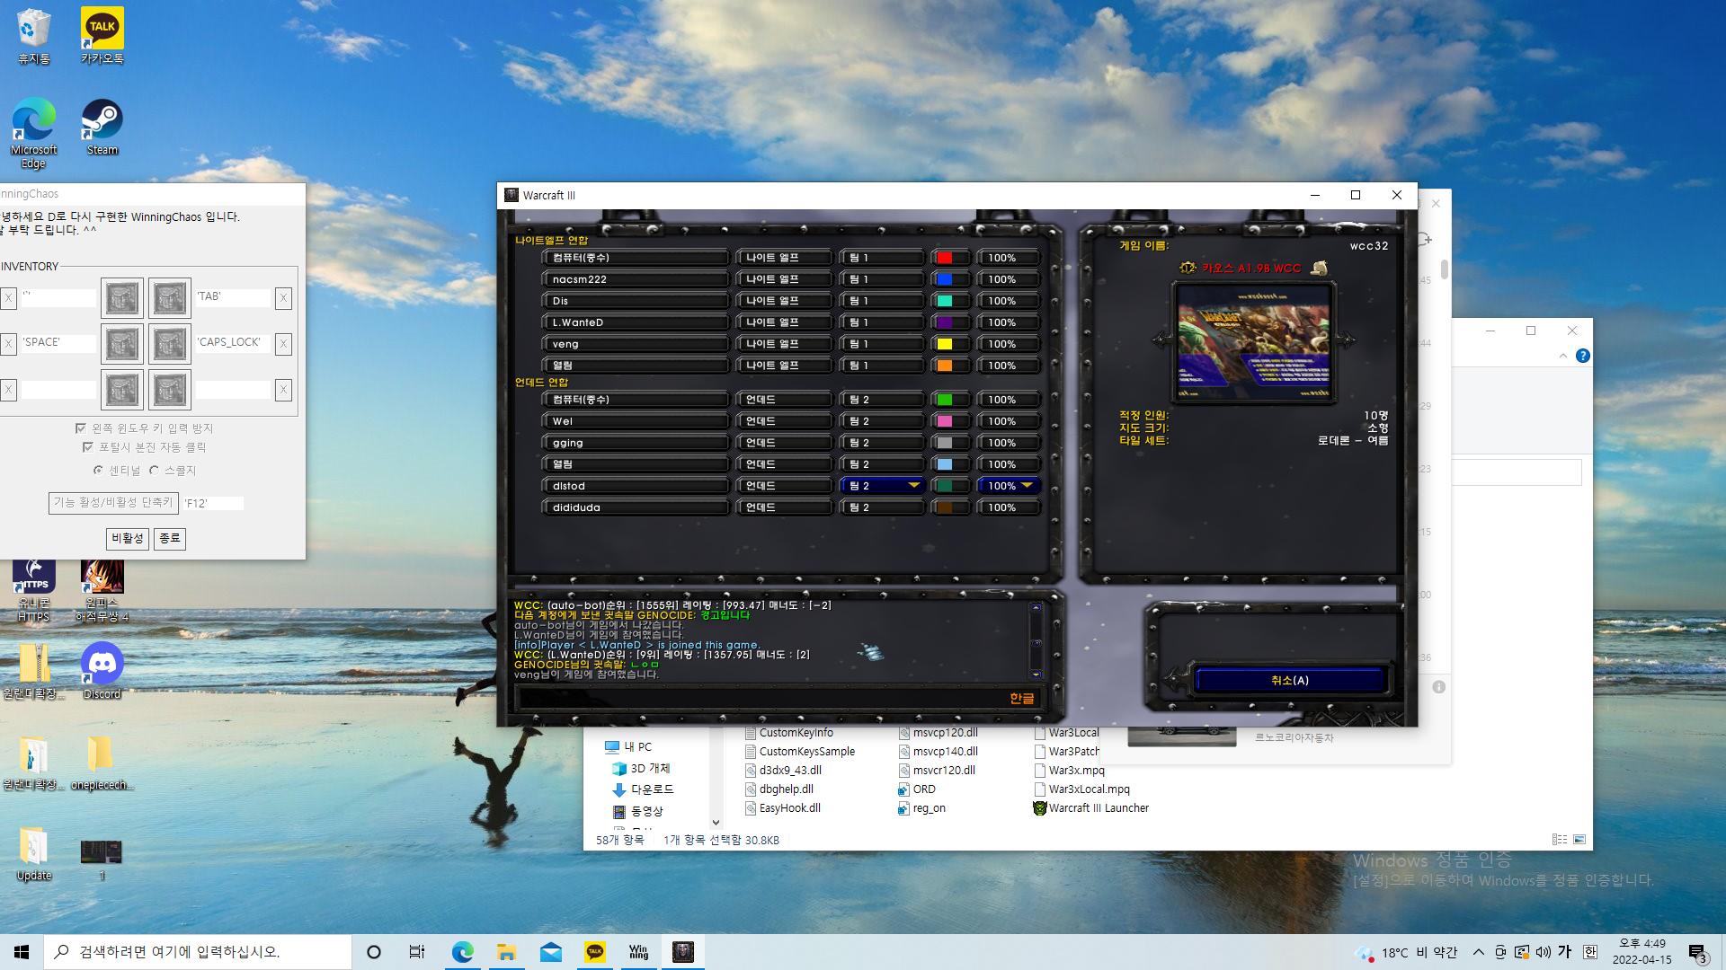Select 다운로드 in the Explorer tree

tap(642, 789)
